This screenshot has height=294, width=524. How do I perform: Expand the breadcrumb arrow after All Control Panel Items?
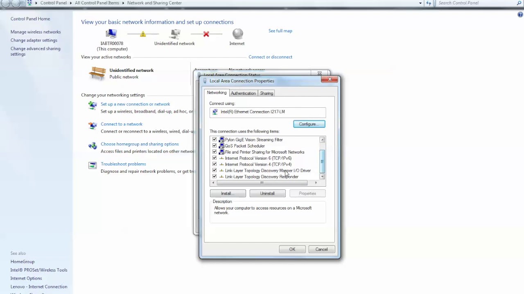(x=123, y=3)
